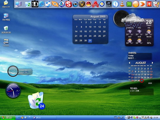The width and height of the screenshot is (160, 120).
Task: Click TONIGHT forecast in weather widget
Action: [130, 31]
